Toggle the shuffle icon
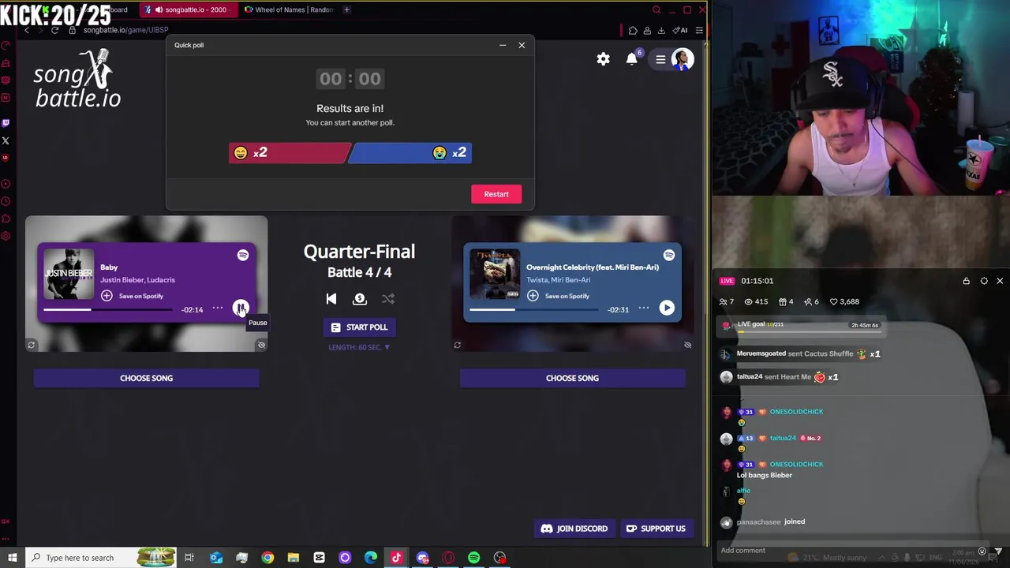Viewport: 1010px width, 568px height. tap(388, 299)
